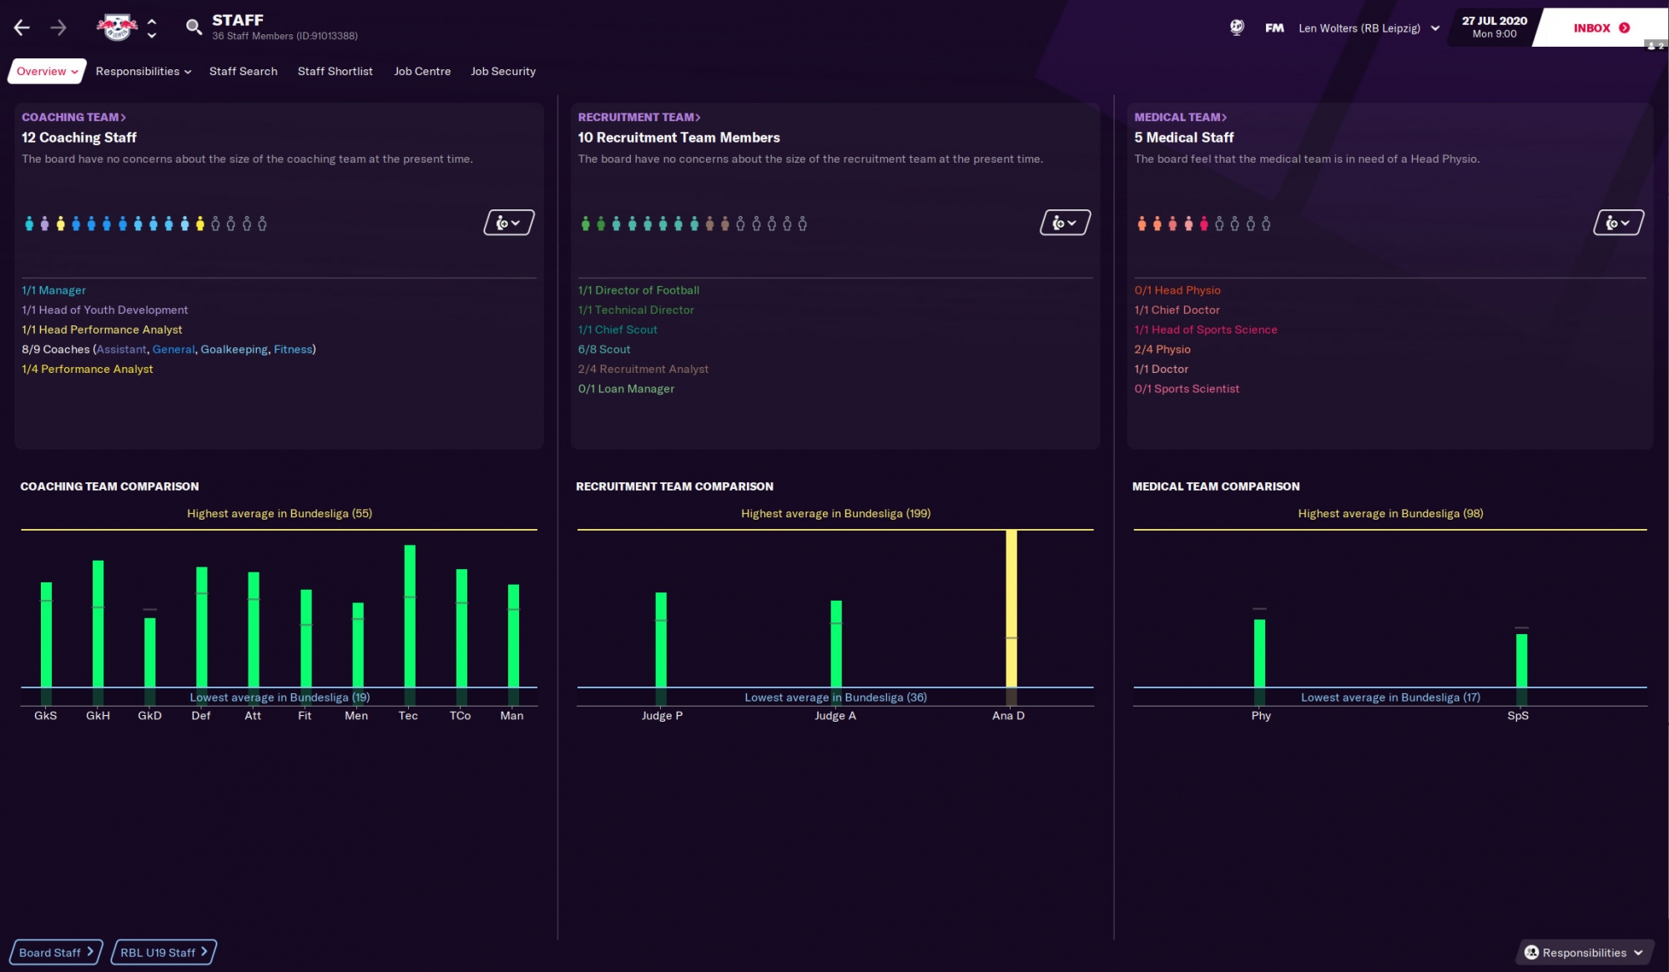The width and height of the screenshot is (1669, 972).
Task: Open the Staff Shortlist page
Action: (335, 71)
